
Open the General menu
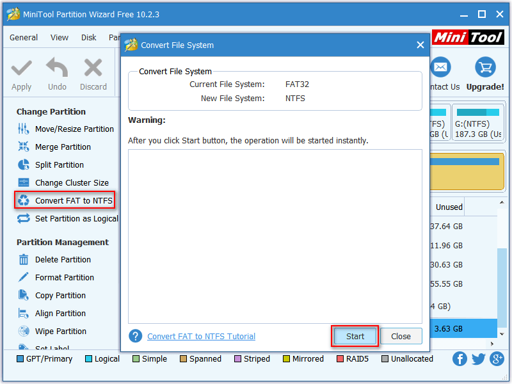point(23,37)
